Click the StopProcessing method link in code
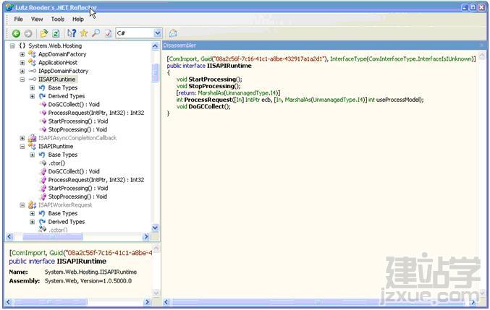490x310 pixels. coord(211,87)
